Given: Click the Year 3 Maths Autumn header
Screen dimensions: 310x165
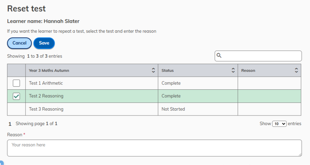Looking at the screenshot, I should (x=49, y=70).
